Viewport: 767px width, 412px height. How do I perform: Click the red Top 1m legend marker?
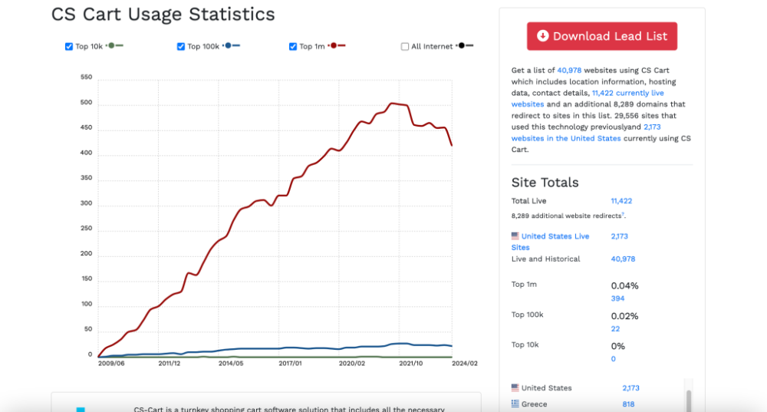[x=337, y=46]
